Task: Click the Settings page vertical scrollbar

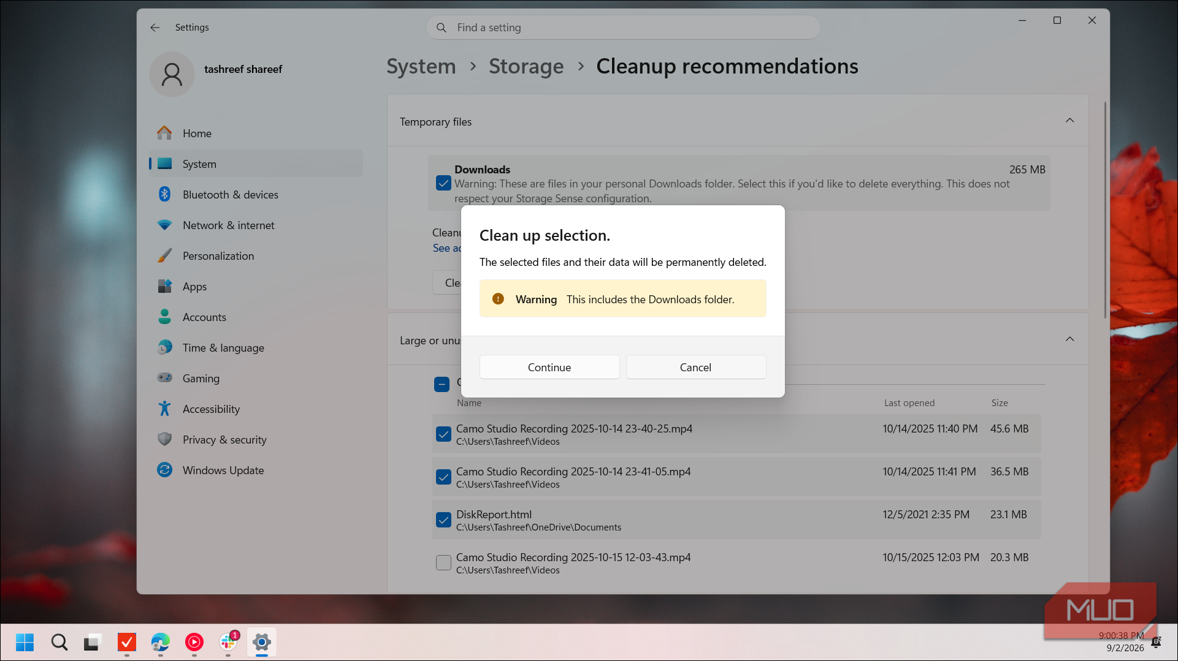Action: (1105, 210)
